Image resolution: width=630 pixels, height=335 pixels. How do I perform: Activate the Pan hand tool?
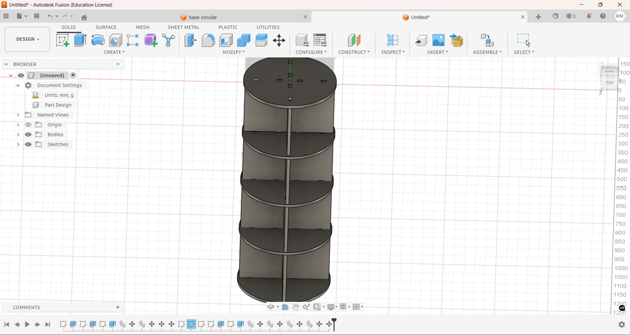296,307
